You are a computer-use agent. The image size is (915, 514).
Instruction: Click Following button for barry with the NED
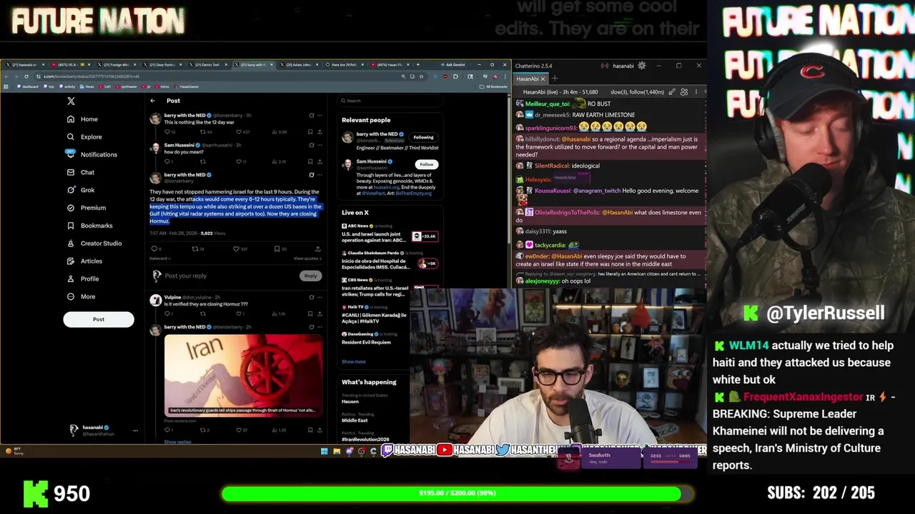[423, 137]
